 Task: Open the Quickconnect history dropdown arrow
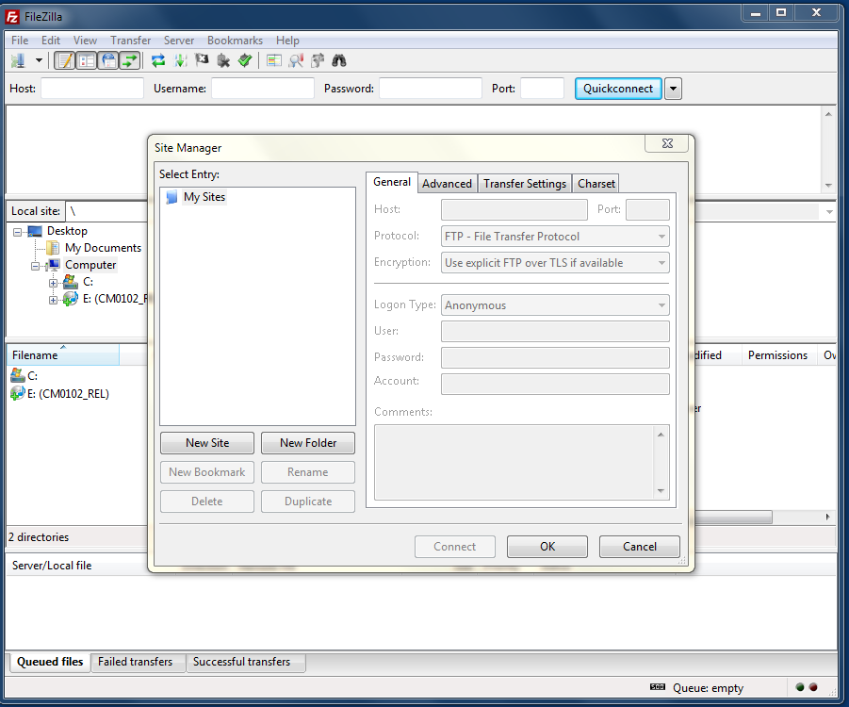click(673, 89)
